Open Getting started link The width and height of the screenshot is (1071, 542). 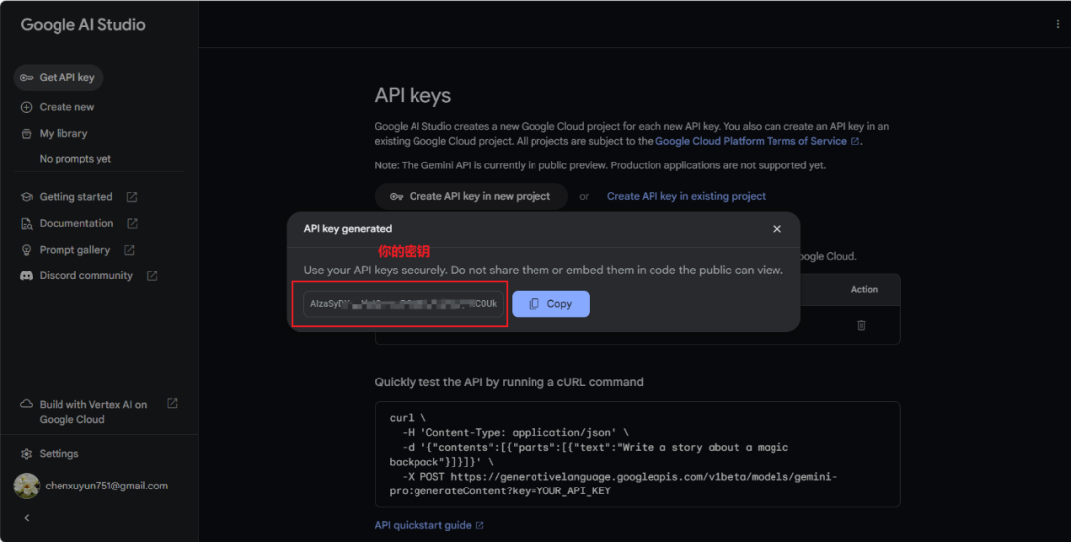(75, 196)
